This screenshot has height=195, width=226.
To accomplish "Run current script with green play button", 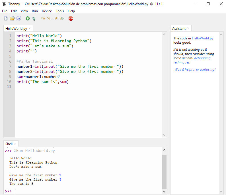I will [x=28, y=18].
